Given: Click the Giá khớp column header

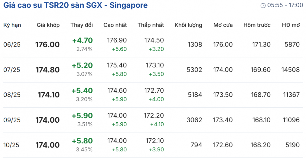Looking at the screenshot, I should (x=48, y=25).
